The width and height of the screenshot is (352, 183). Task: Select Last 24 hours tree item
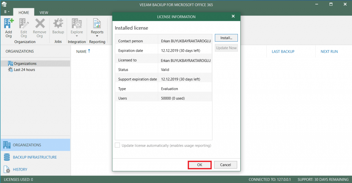tap(24, 69)
